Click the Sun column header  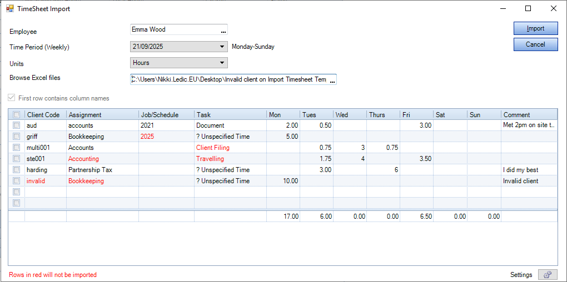484,115
